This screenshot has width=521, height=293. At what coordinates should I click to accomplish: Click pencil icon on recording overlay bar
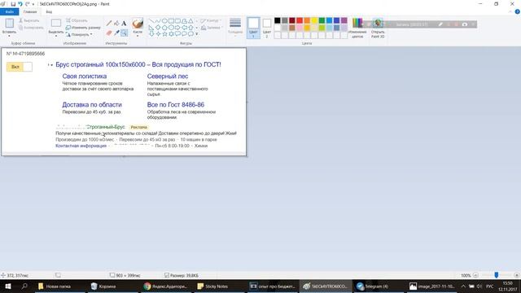click(x=440, y=24)
